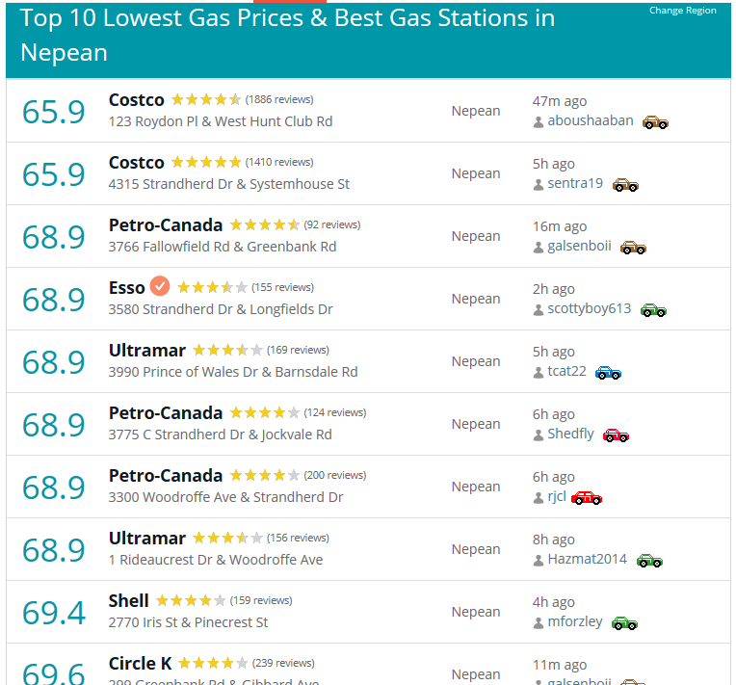The height and width of the screenshot is (685, 736).
Task: Open the Change Region link
Action: coord(682,11)
